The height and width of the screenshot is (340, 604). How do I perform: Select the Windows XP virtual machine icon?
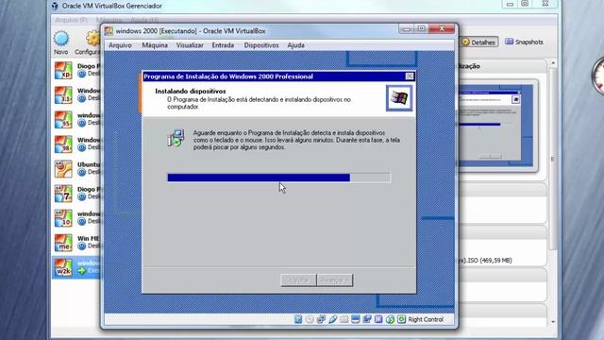[x=63, y=70]
